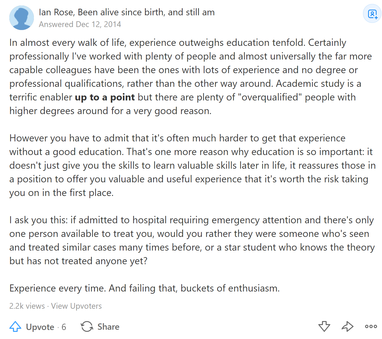Click the closing line "Experience every time"
This screenshot has height=339, width=382.
coord(144,288)
